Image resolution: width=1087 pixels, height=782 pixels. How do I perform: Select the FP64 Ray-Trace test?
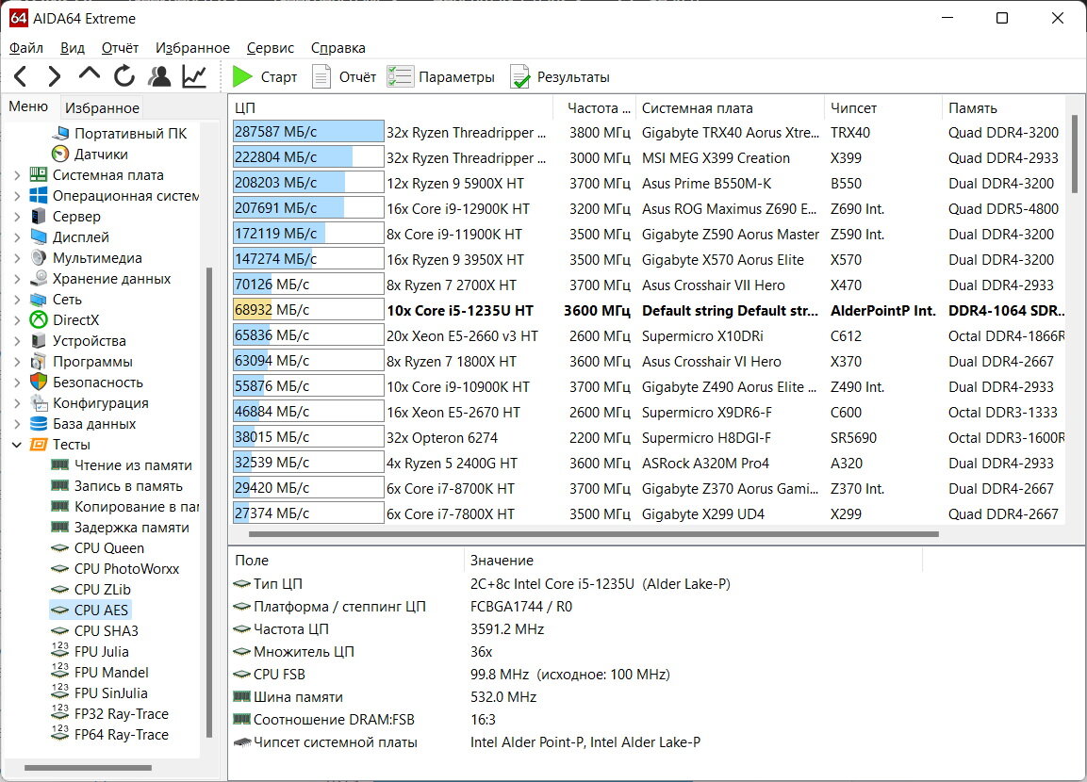[x=122, y=735]
